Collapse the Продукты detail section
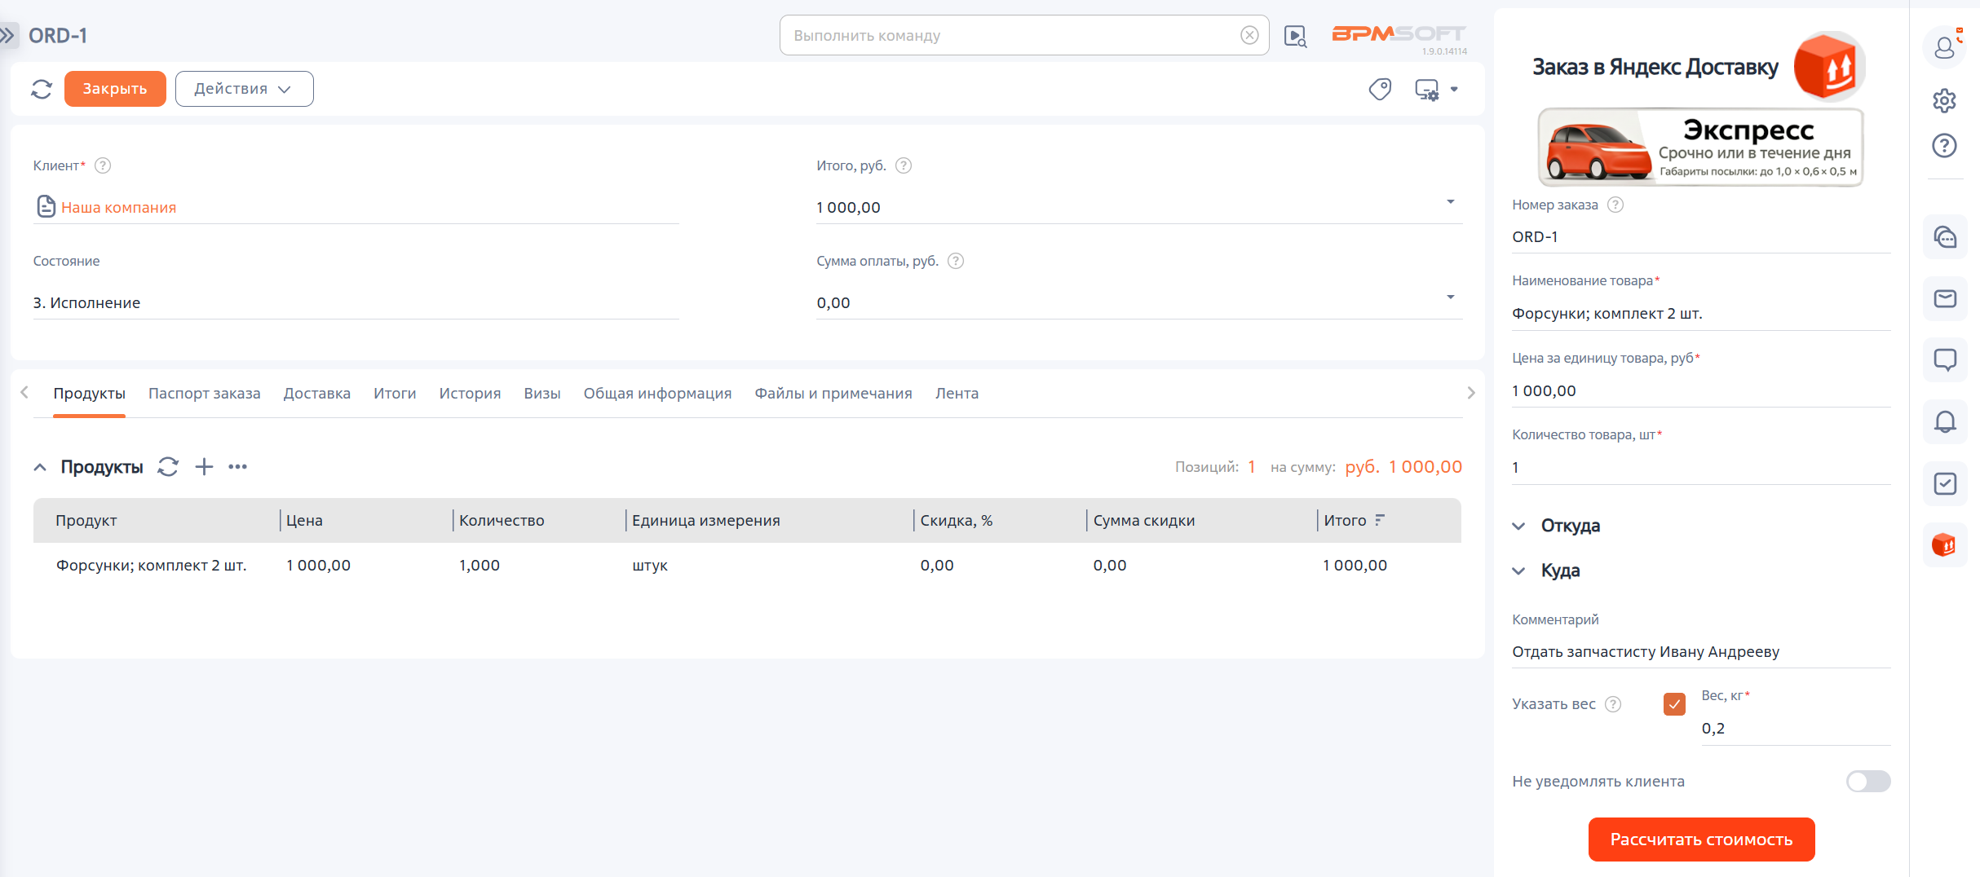Image resolution: width=1980 pixels, height=877 pixels. [40, 467]
